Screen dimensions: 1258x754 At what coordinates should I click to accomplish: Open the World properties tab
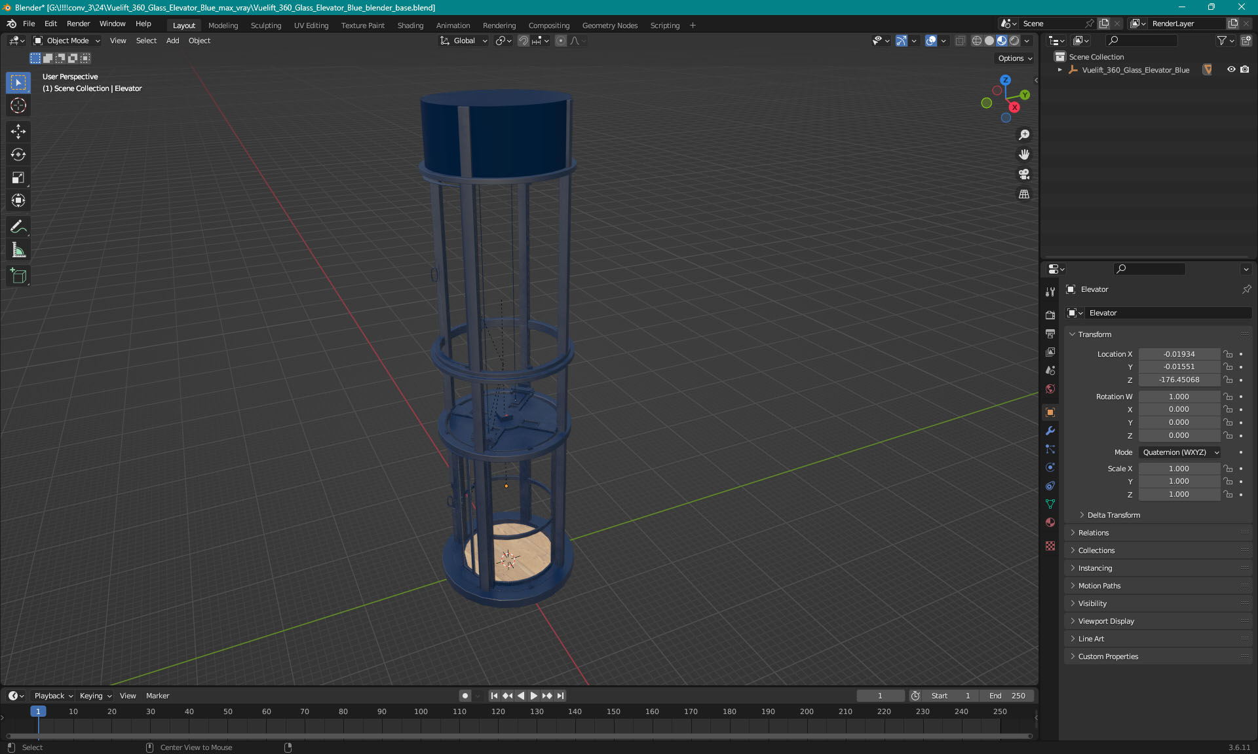coord(1050,389)
